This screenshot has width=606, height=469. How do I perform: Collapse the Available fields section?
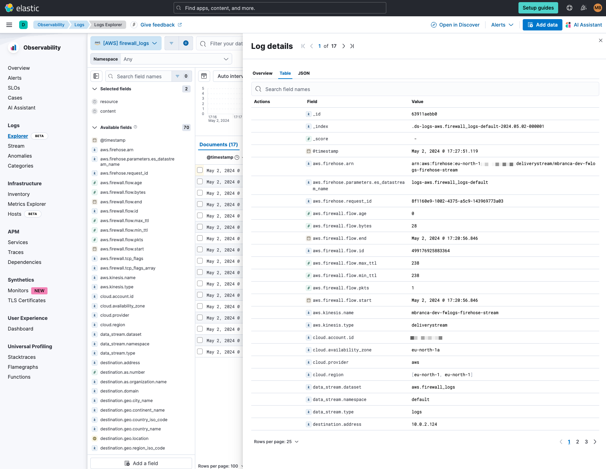coord(95,127)
